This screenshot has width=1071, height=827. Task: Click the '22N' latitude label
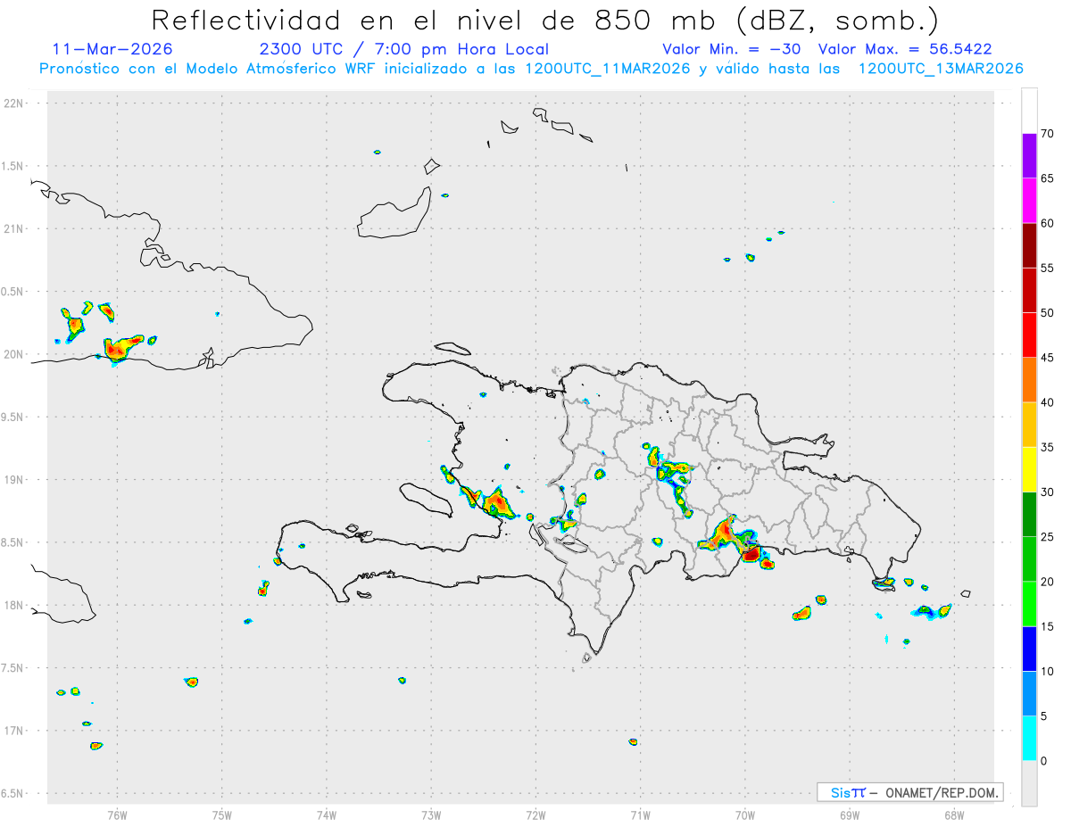coord(14,103)
